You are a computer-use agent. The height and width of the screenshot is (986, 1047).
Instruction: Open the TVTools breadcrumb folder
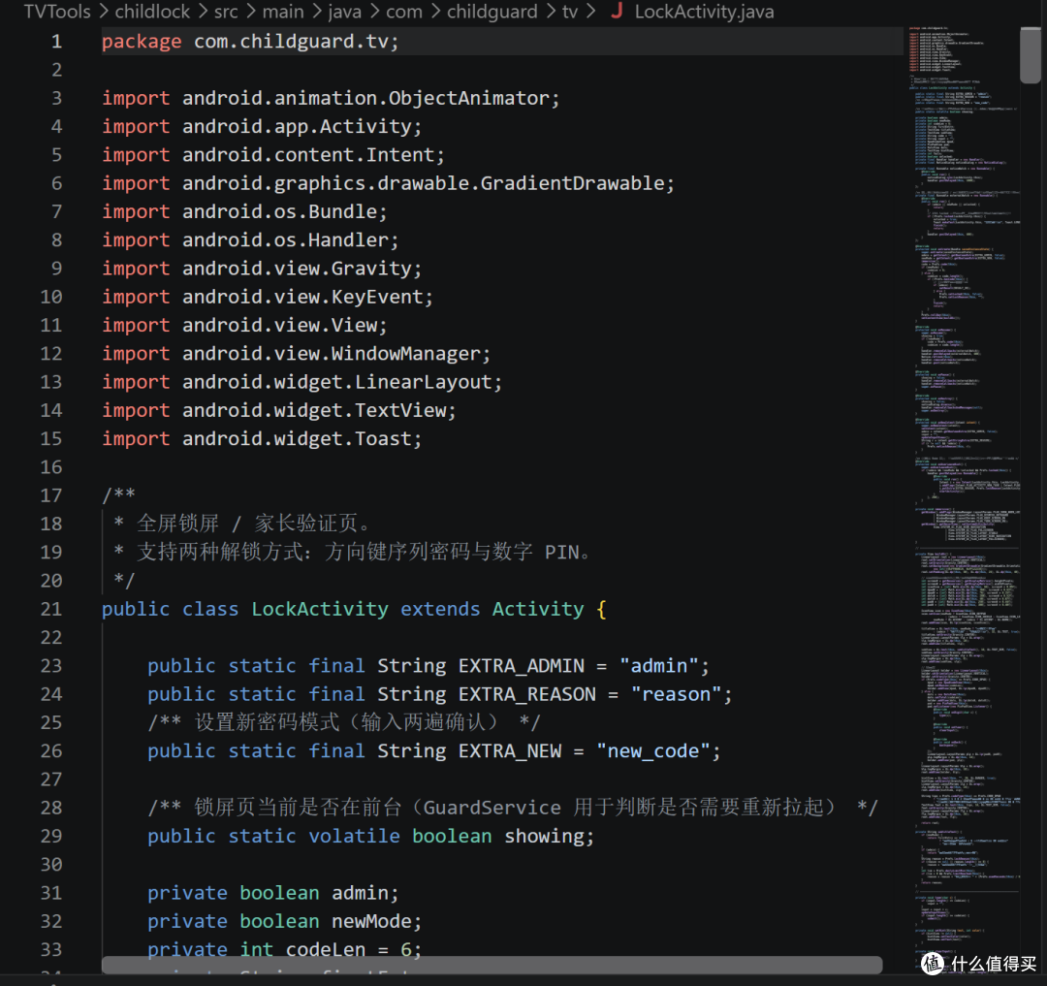(x=57, y=12)
